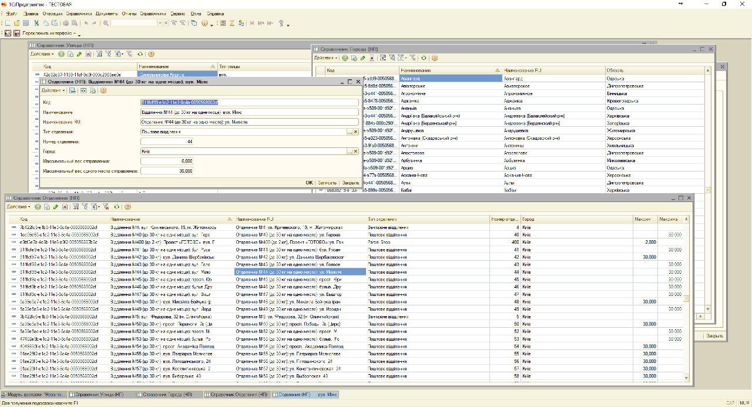Image resolution: width=752 pixels, height=407 pixels.
Task: Click the red delete-mark icon in Справочник Улицы
Action: click(89, 54)
